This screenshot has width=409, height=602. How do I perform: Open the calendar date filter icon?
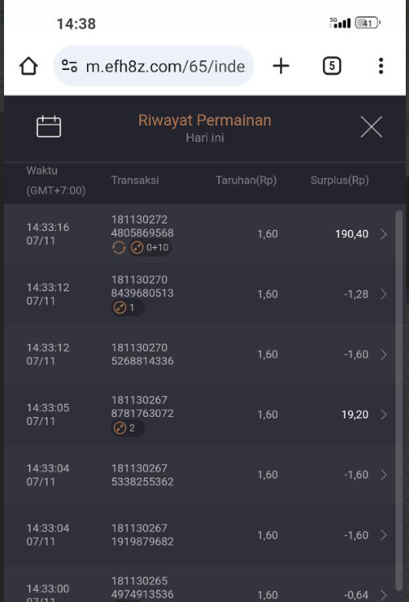(49, 126)
